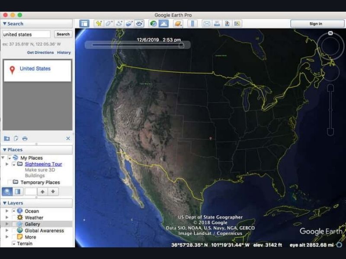Viewport: 346px width, 259px height.
Task: Click the 'united states' search field
Action: [x=26, y=35]
